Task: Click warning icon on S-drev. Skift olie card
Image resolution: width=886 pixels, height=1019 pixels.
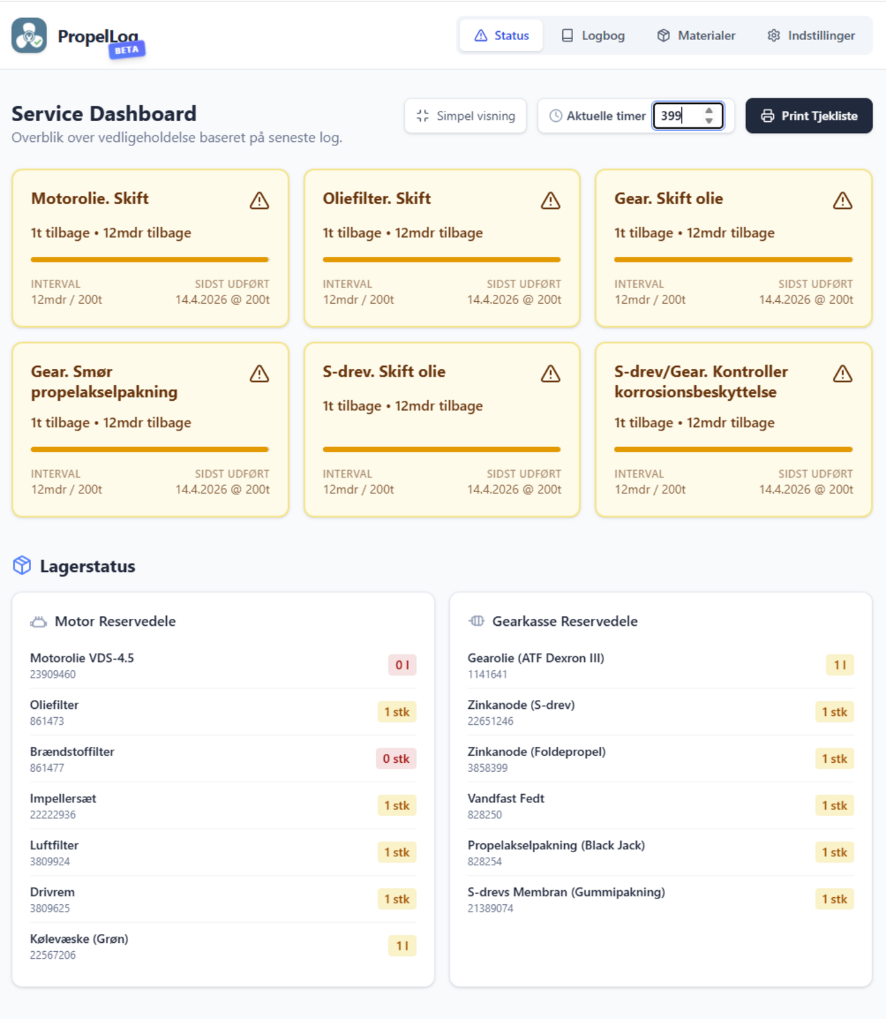Action: click(550, 374)
